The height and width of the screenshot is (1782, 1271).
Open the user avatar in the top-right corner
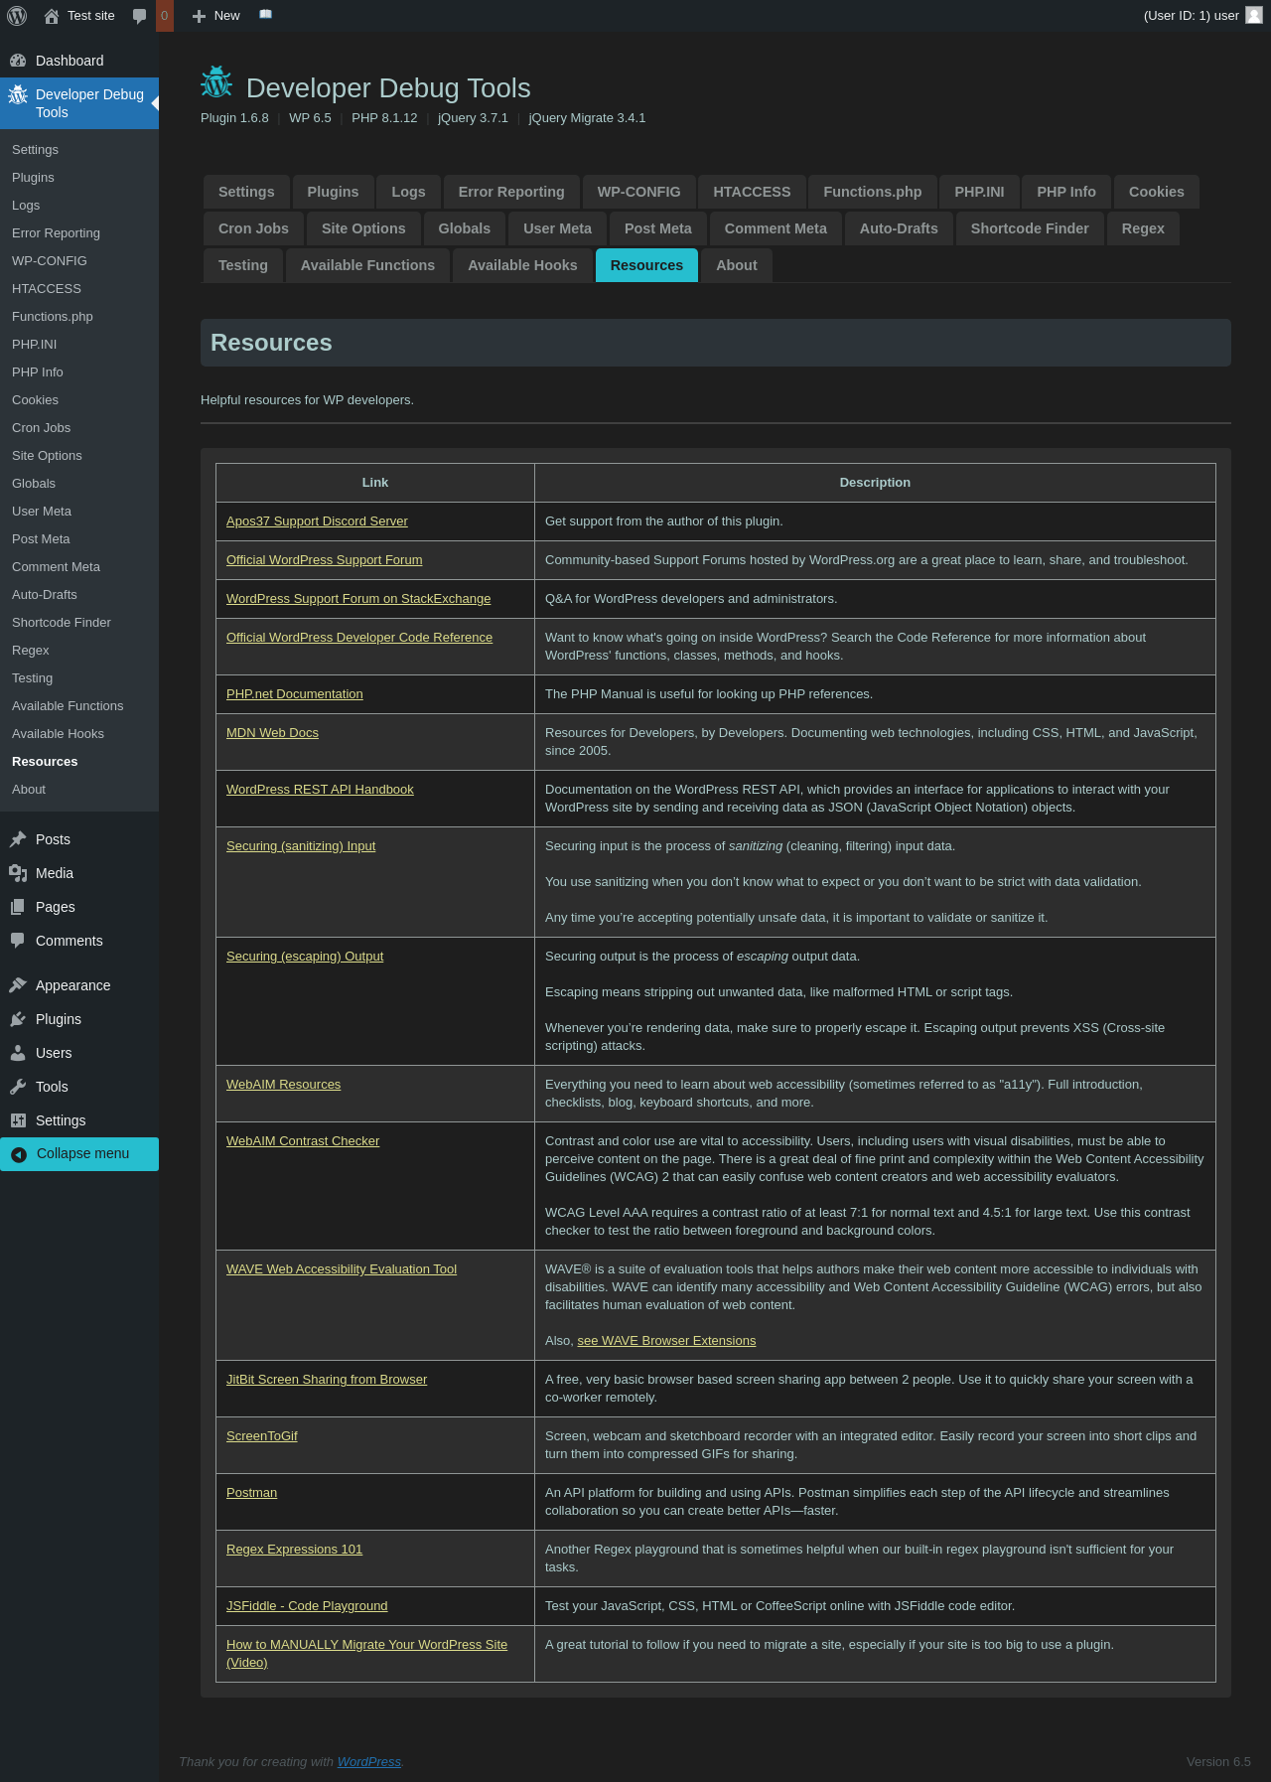point(1254,15)
